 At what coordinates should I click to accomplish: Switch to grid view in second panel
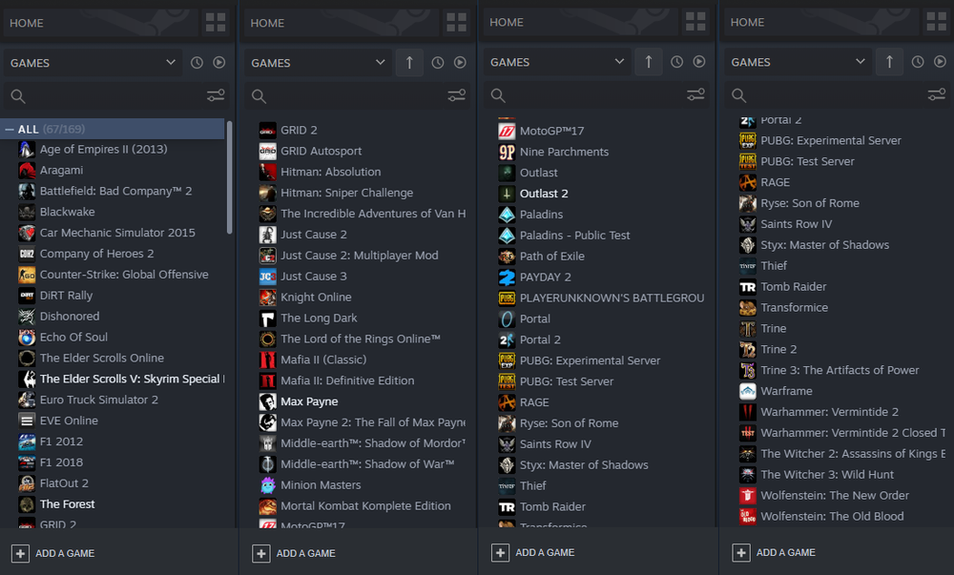pyautogui.click(x=456, y=23)
